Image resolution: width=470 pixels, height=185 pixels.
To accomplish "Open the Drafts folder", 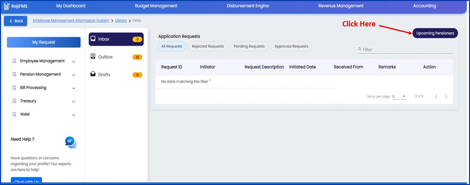I will (116, 75).
